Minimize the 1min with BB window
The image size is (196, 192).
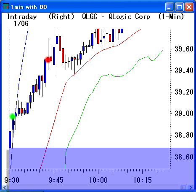[170, 7]
